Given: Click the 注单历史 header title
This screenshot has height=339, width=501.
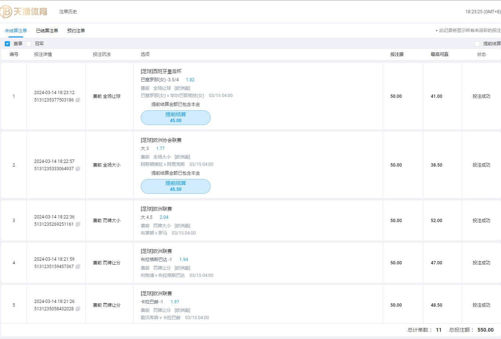Looking at the screenshot, I should click(x=68, y=12).
